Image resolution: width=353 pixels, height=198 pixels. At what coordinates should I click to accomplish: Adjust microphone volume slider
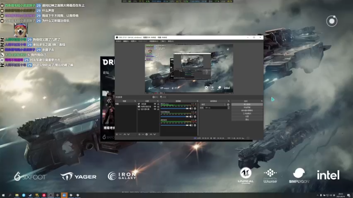174,109
